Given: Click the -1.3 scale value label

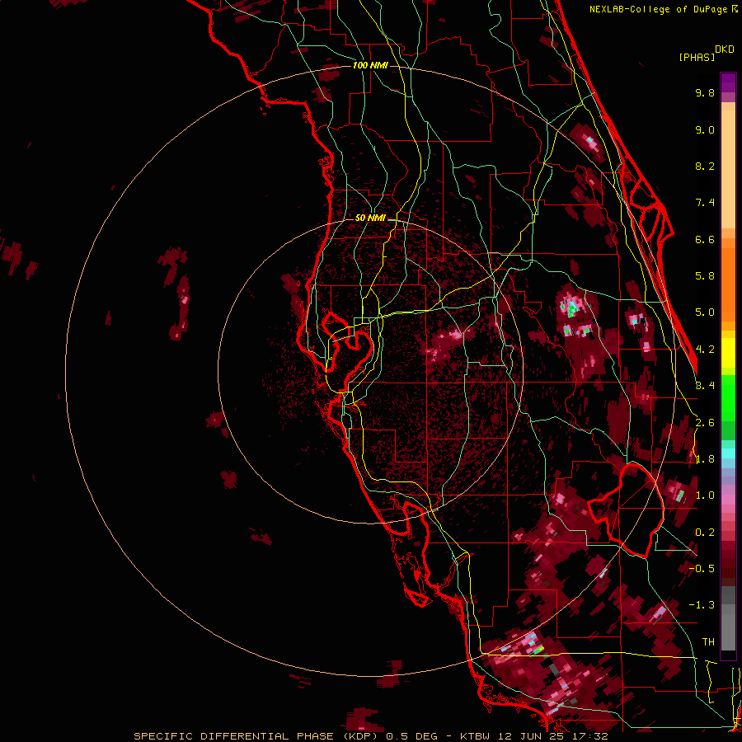Looking at the screenshot, I should click(702, 605).
